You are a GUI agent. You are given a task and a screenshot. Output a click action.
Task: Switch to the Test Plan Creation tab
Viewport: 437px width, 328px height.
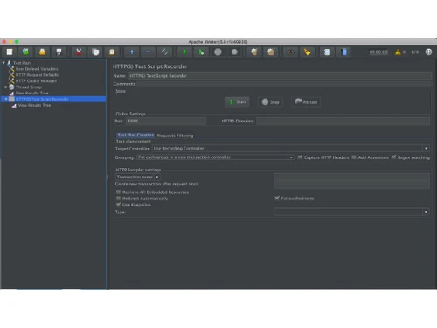[x=135, y=135]
